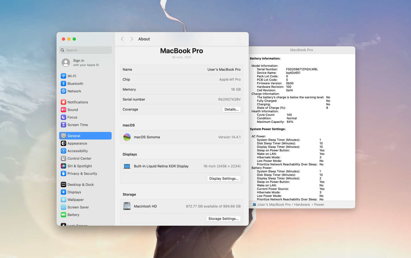Go back with the left chevron
Viewport: 411px width, 258px height.
pos(122,39)
